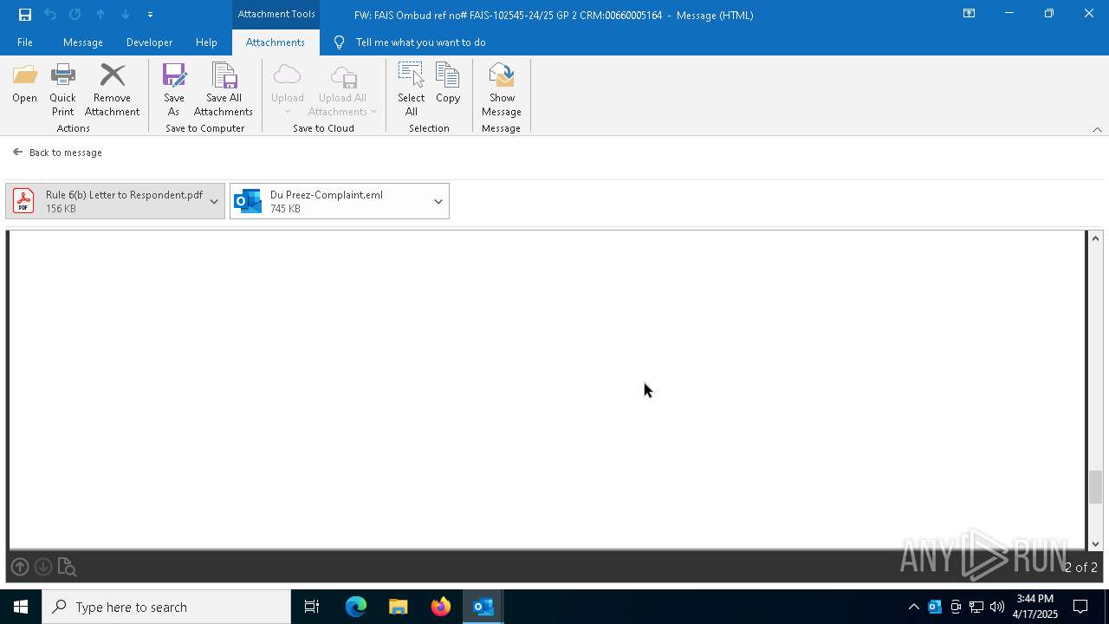Open the find-in-document magnifier icon
The height and width of the screenshot is (624, 1109).
tap(67, 568)
